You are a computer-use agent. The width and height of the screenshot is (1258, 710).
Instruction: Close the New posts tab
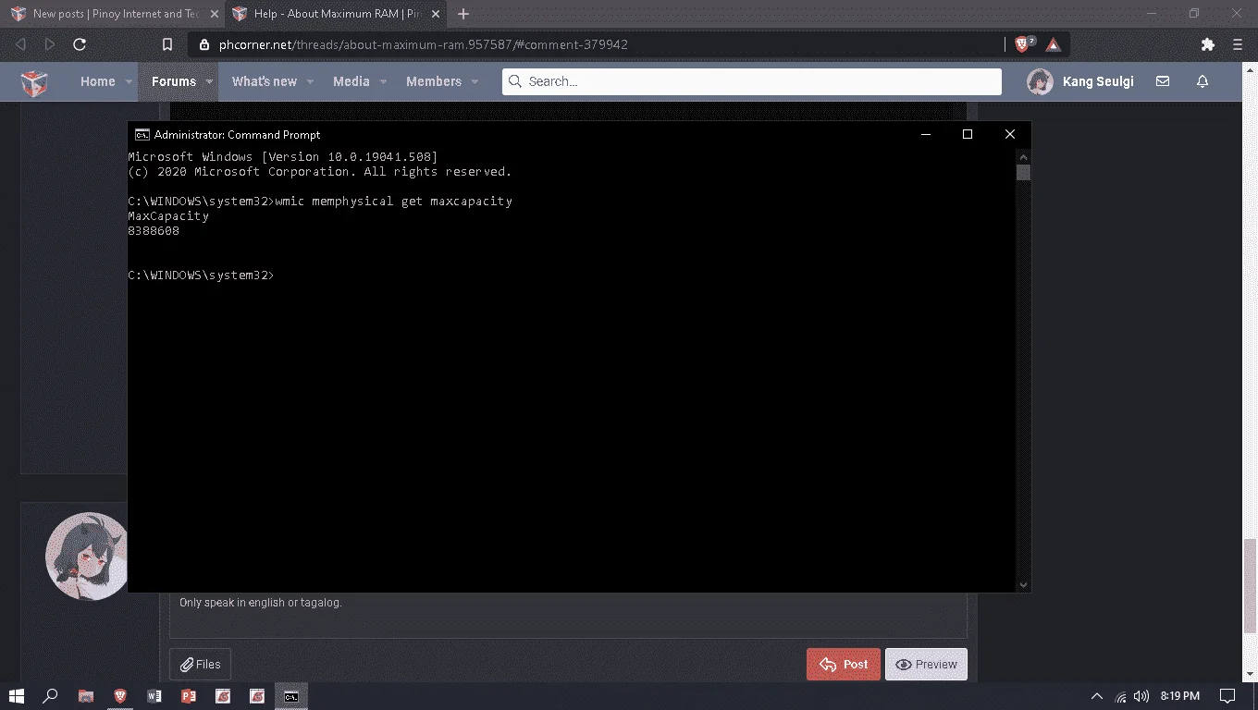215,14
